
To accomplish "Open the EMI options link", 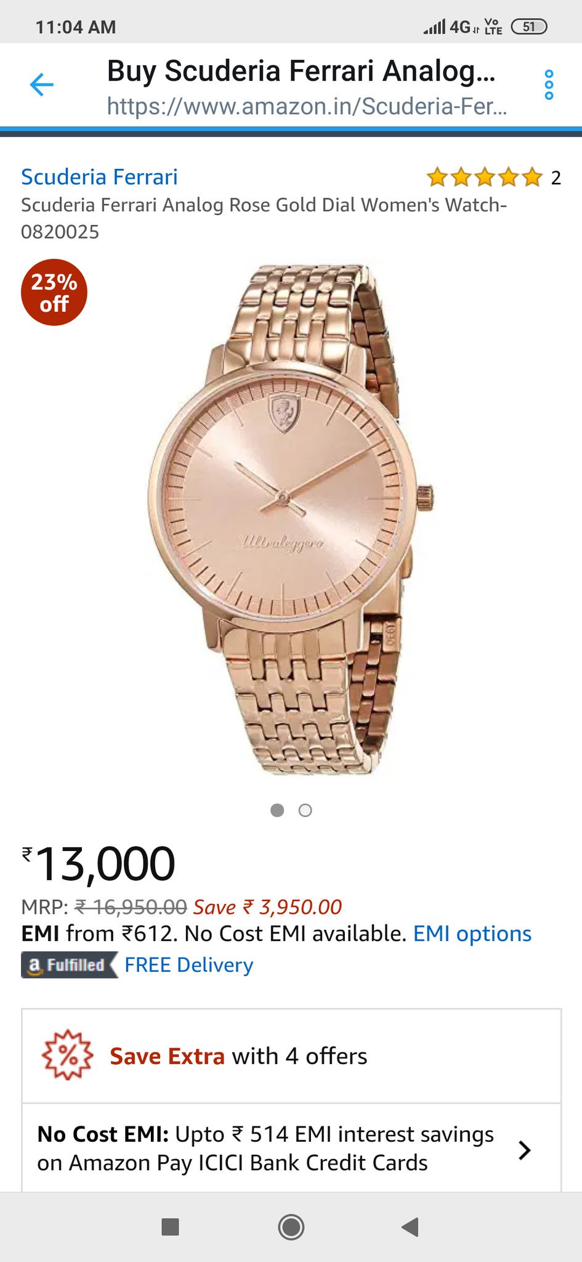I will coord(472,934).
